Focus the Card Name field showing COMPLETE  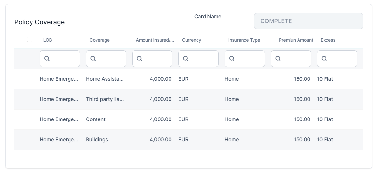308,21
